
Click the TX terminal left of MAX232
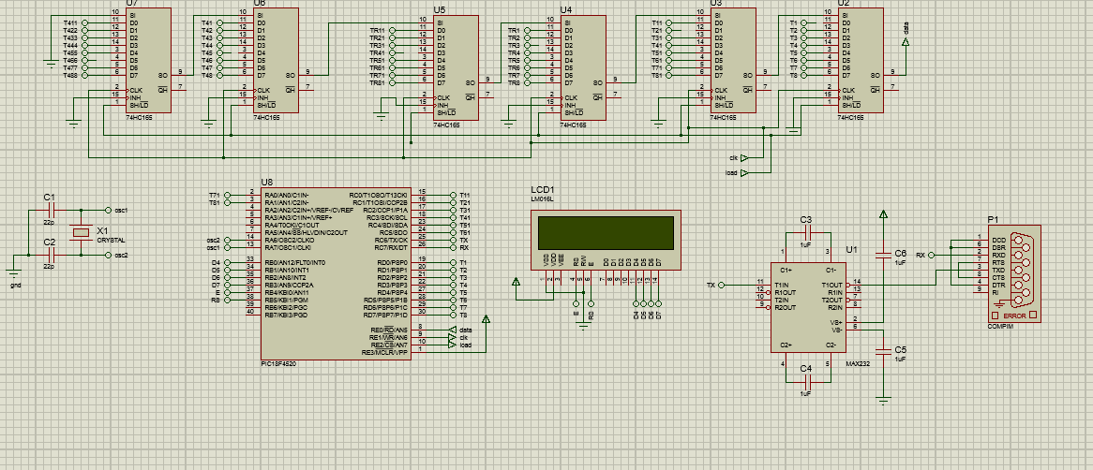[720, 284]
